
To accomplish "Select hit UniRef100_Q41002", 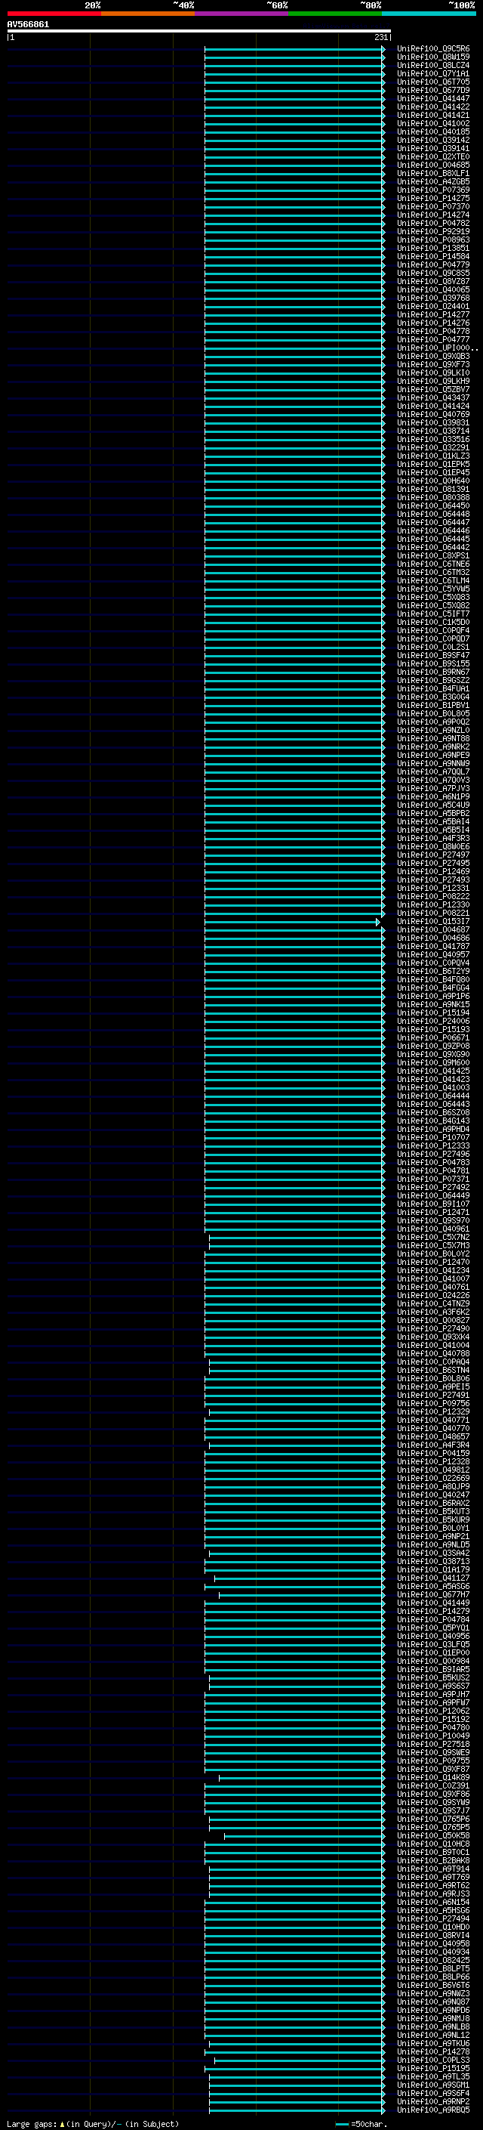I will click(432, 123).
